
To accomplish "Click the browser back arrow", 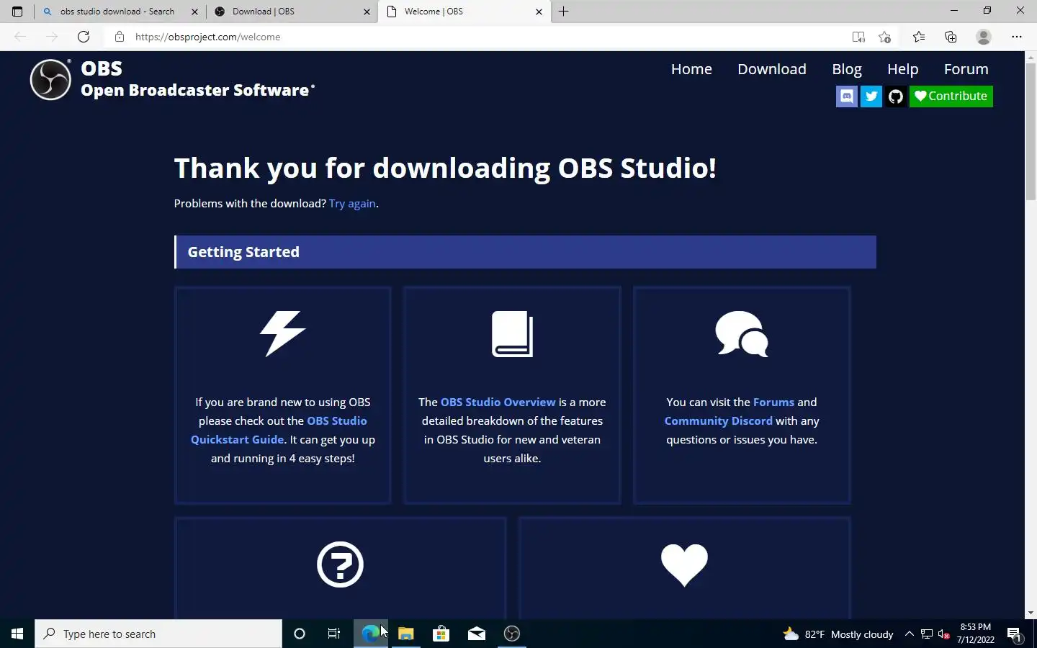I will click(x=20, y=37).
